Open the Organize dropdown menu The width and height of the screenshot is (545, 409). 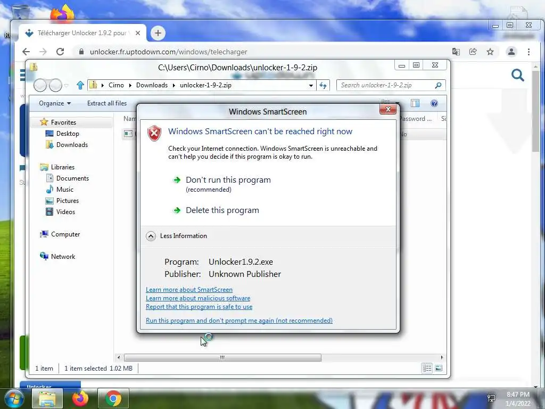click(55, 103)
